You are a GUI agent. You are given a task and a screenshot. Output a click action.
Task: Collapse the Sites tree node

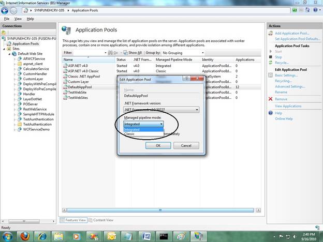pos(4,49)
